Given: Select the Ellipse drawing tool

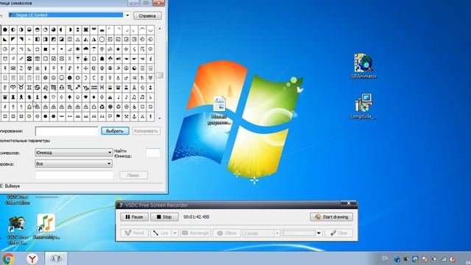Looking at the screenshot, I should pos(227,233).
